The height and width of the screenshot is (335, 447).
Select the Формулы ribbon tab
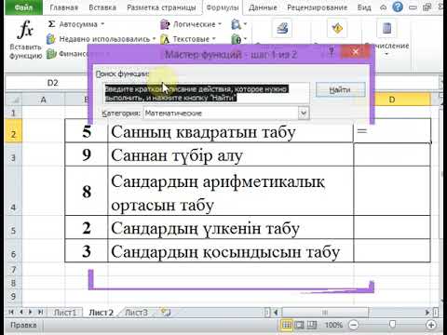pos(223,7)
